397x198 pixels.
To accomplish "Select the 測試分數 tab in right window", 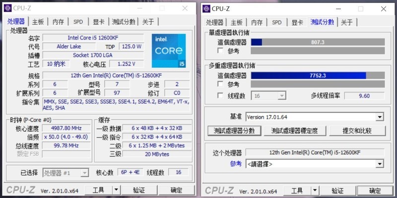I will (322, 22).
